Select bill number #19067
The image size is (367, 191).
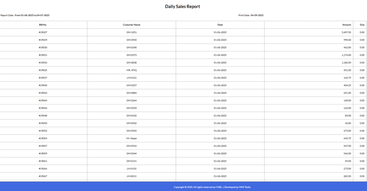click(x=43, y=176)
